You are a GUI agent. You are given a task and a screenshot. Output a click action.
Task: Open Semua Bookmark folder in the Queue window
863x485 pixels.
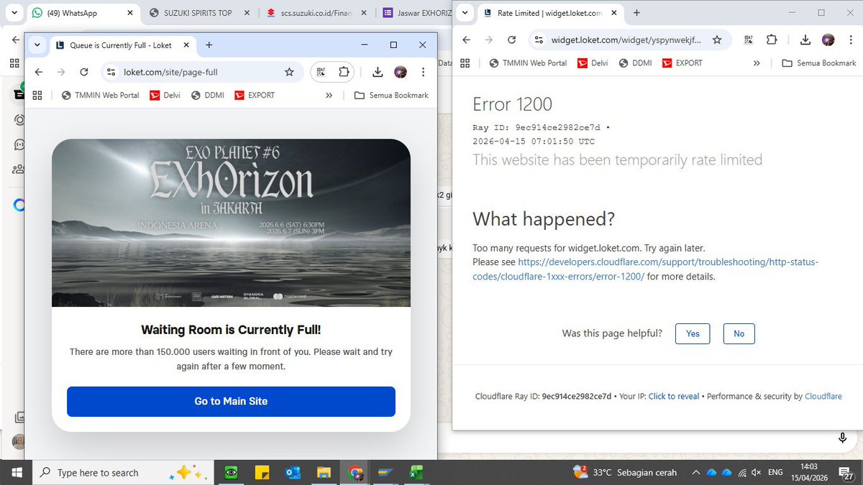pos(391,95)
